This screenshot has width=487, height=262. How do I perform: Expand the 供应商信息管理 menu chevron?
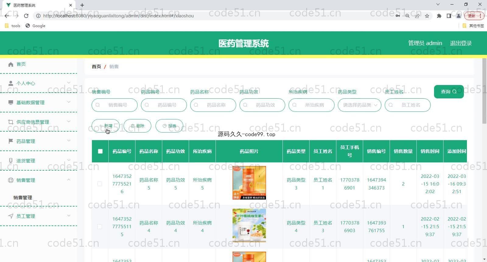(x=69, y=121)
